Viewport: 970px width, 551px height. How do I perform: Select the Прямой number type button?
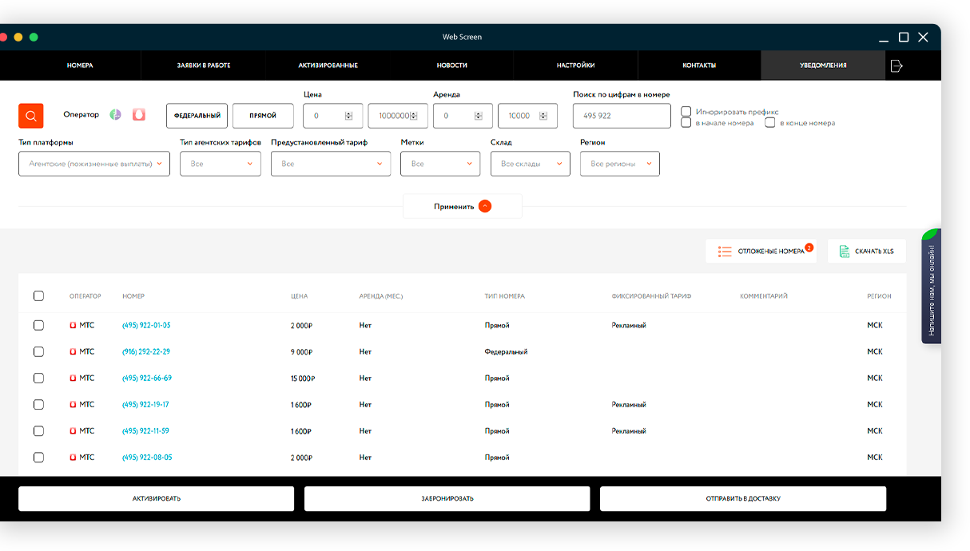tap(263, 116)
